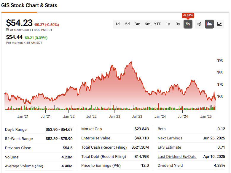Open the Next Earnings link
Viewport: 231px width, 173px height.
point(170,138)
